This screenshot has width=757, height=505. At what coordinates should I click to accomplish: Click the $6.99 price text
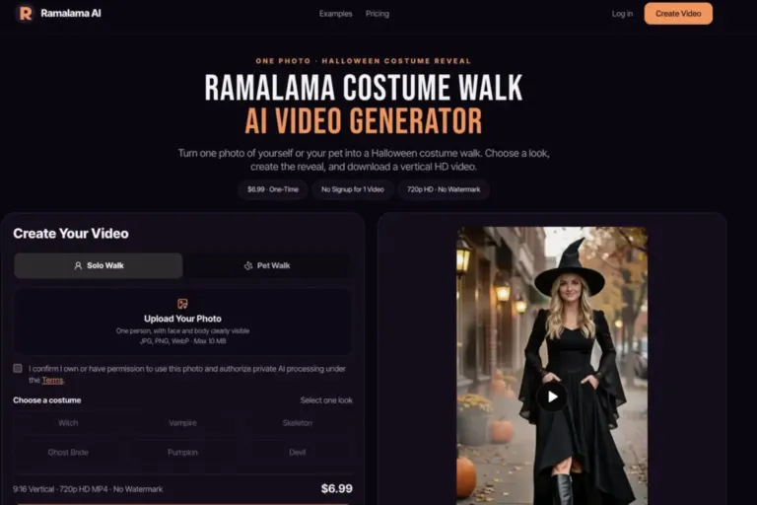point(337,488)
